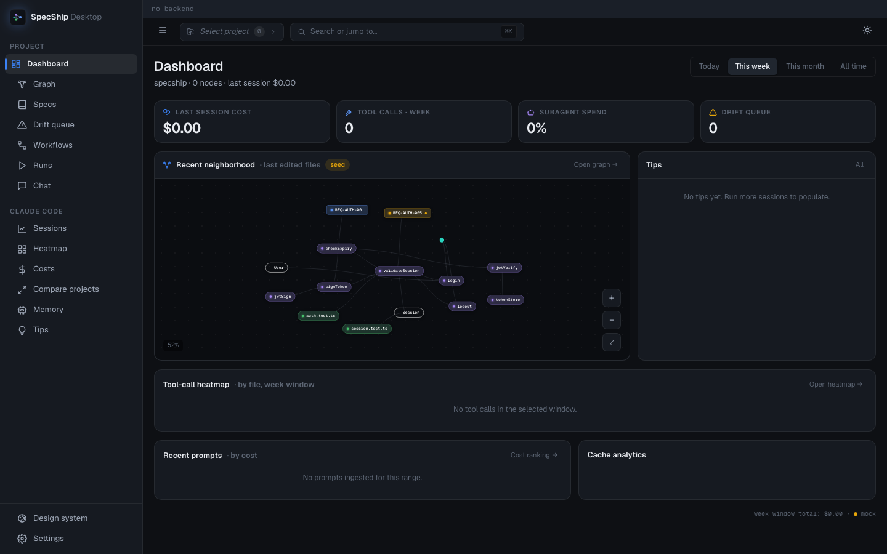Click the seed badge

(x=338, y=165)
